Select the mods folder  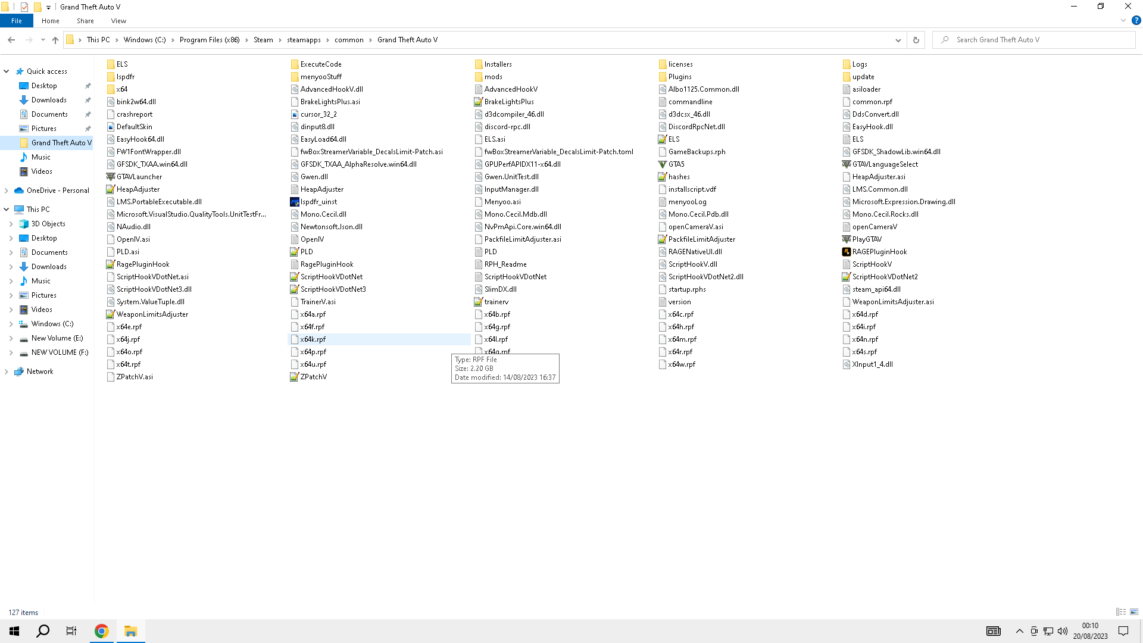493,77
